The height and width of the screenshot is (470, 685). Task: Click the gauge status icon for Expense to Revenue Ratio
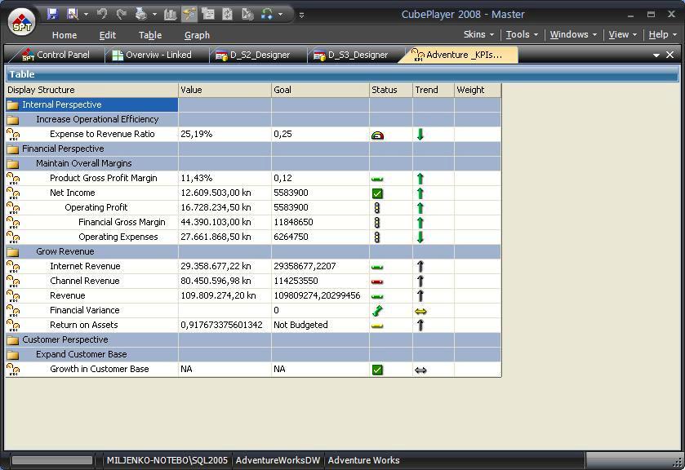[x=377, y=135]
